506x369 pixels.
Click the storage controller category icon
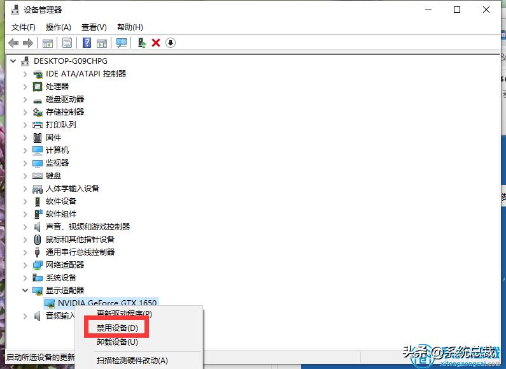point(38,112)
